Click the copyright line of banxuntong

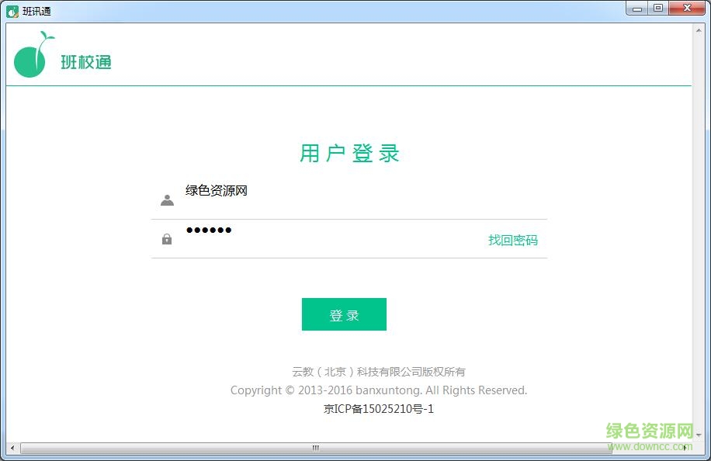378,390
